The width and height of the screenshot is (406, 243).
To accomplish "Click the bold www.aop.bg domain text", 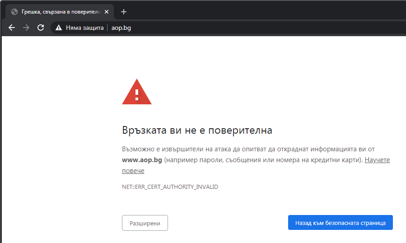I will click(142, 160).
